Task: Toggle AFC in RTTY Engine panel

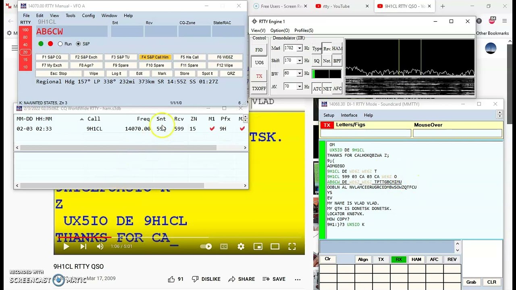Action: [337, 89]
